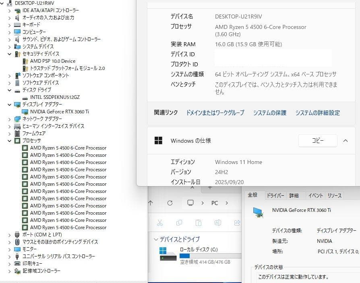Click the Rename icon in File Explorer toolbar

[x=218, y=223]
